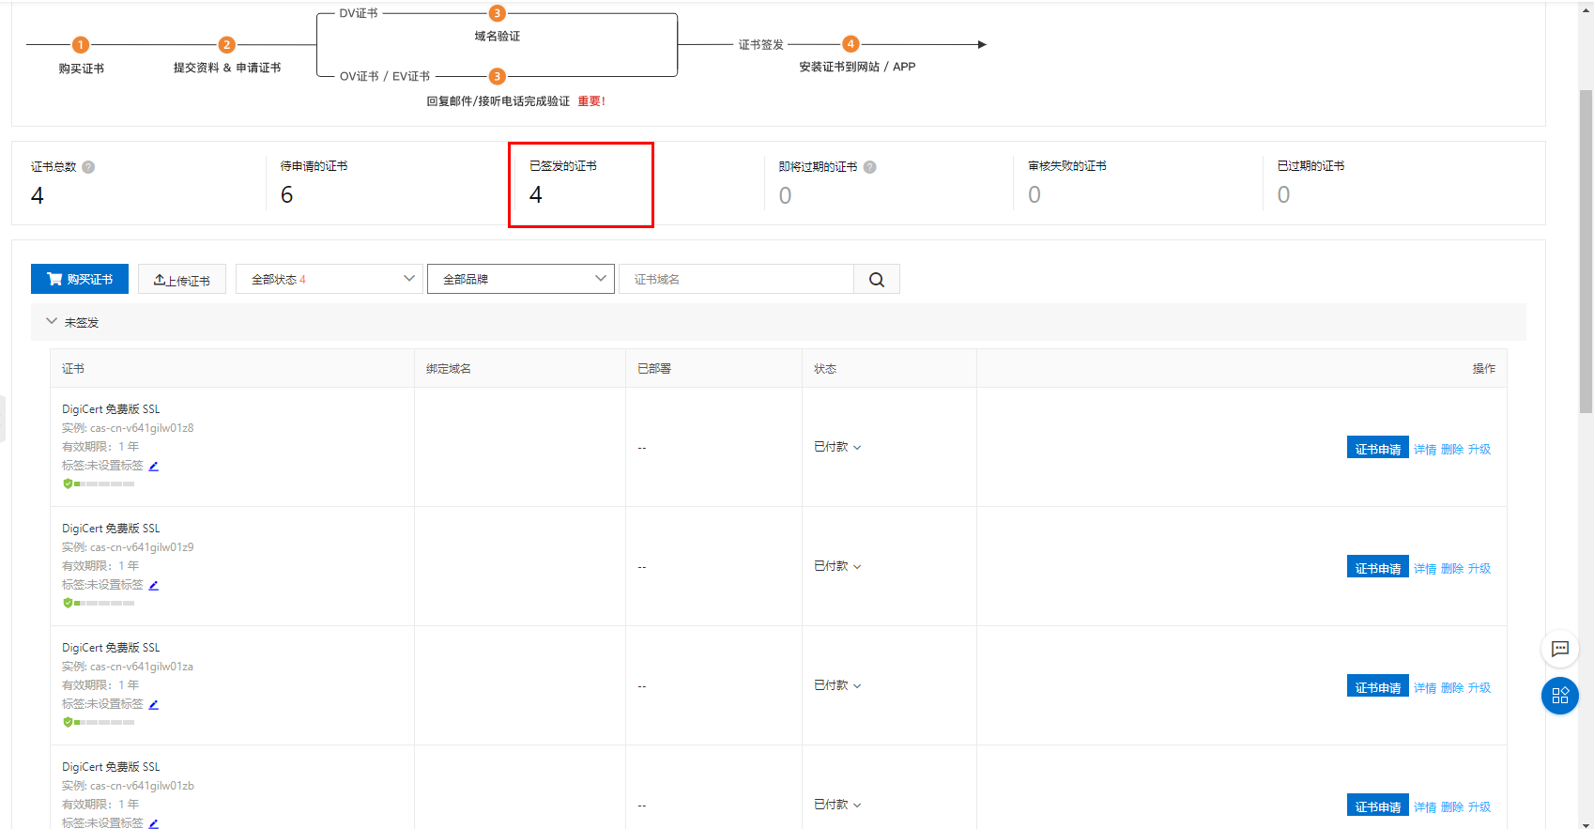The width and height of the screenshot is (1594, 829).
Task: Select the 证书总数 stat card
Action: click(141, 183)
